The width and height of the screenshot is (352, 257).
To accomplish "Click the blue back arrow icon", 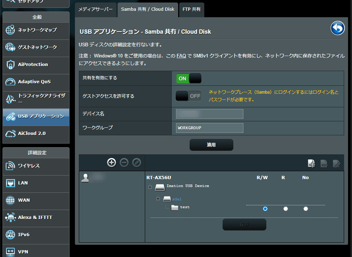I will point(337,28).
